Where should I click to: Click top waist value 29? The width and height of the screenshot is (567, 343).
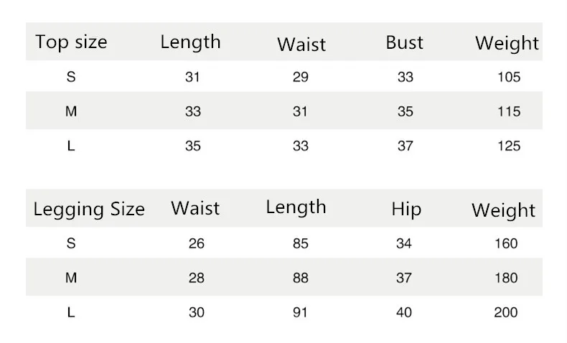click(301, 77)
